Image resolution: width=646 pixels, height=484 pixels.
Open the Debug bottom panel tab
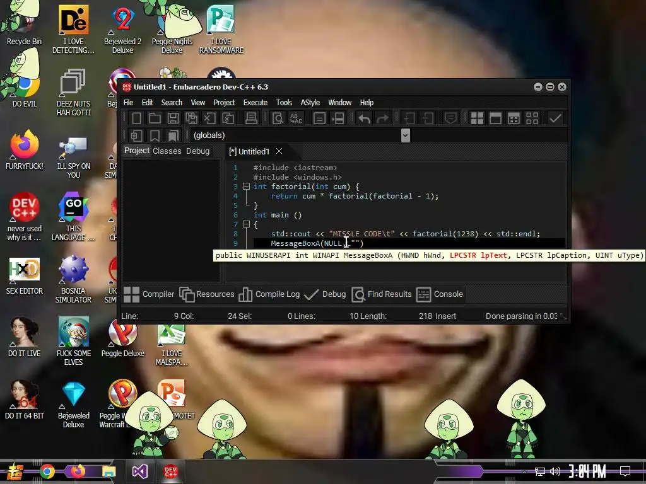pyautogui.click(x=325, y=294)
